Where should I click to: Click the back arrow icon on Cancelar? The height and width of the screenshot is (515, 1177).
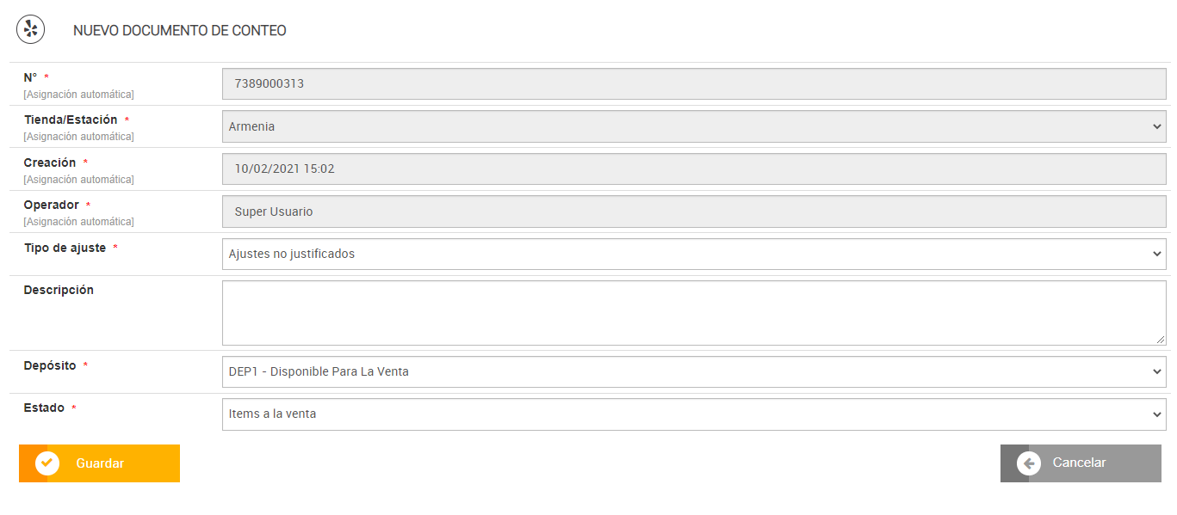[x=1028, y=463]
